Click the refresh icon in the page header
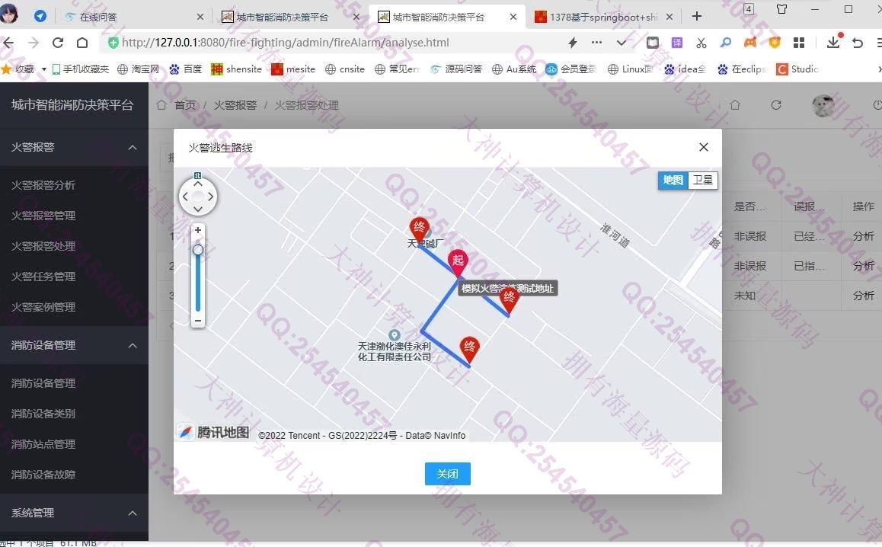The width and height of the screenshot is (882, 547). tap(776, 104)
